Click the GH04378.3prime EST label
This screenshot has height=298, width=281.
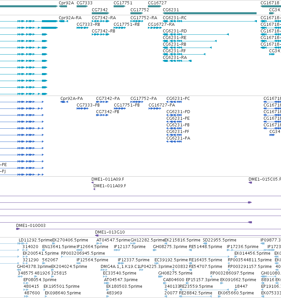(34, 267)
